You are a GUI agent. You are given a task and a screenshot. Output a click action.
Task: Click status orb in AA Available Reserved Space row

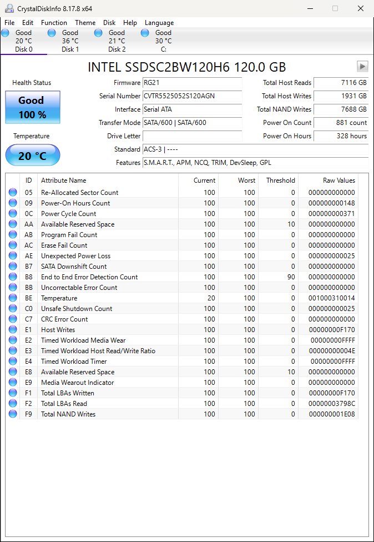click(13, 224)
